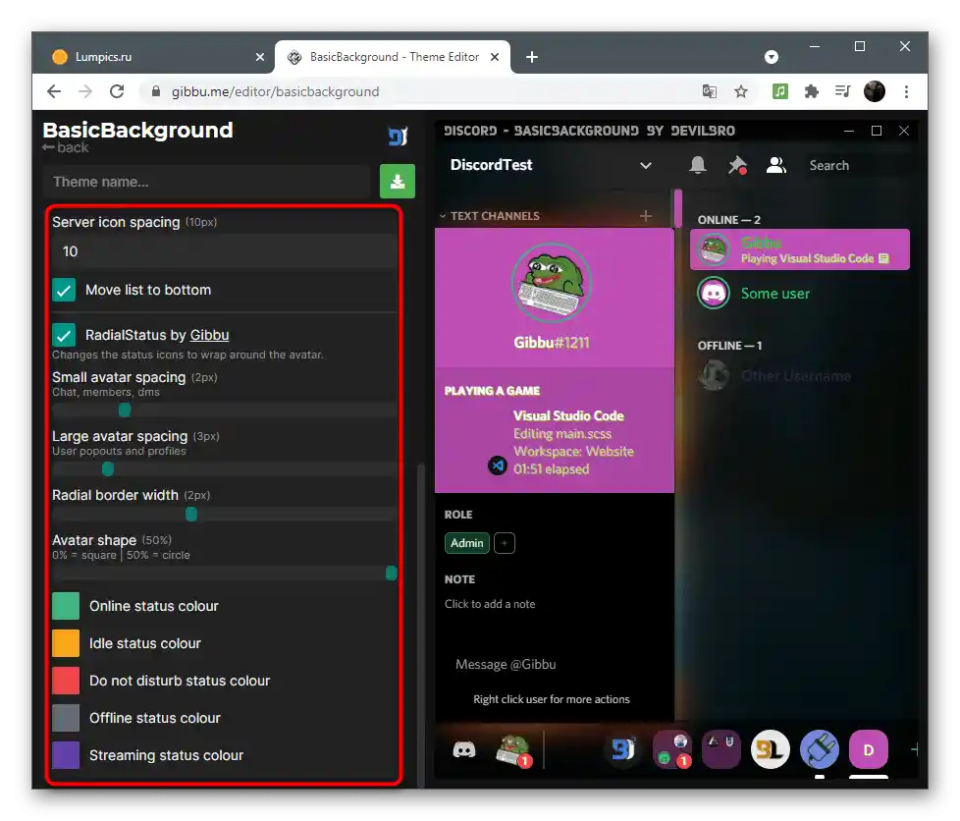This screenshot has height=821, width=960.
Task: Open the Chrome three-dot menu
Action: coord(906,91)
